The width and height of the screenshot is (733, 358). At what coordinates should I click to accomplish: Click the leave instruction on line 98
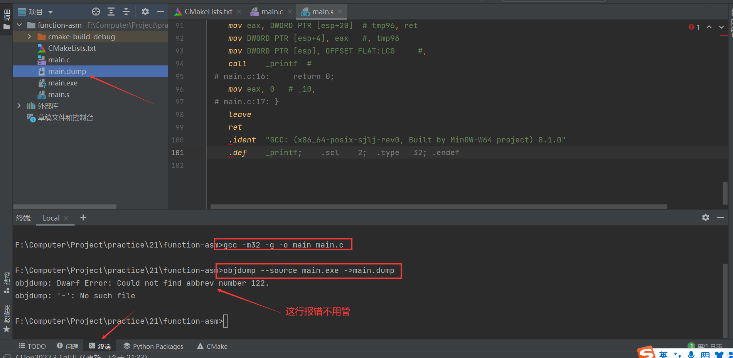point(239,115)
